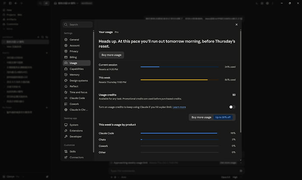Click the "Other" product row label
Image resolution: width=302 pixels, height=180 pixels.
(102, 152)
